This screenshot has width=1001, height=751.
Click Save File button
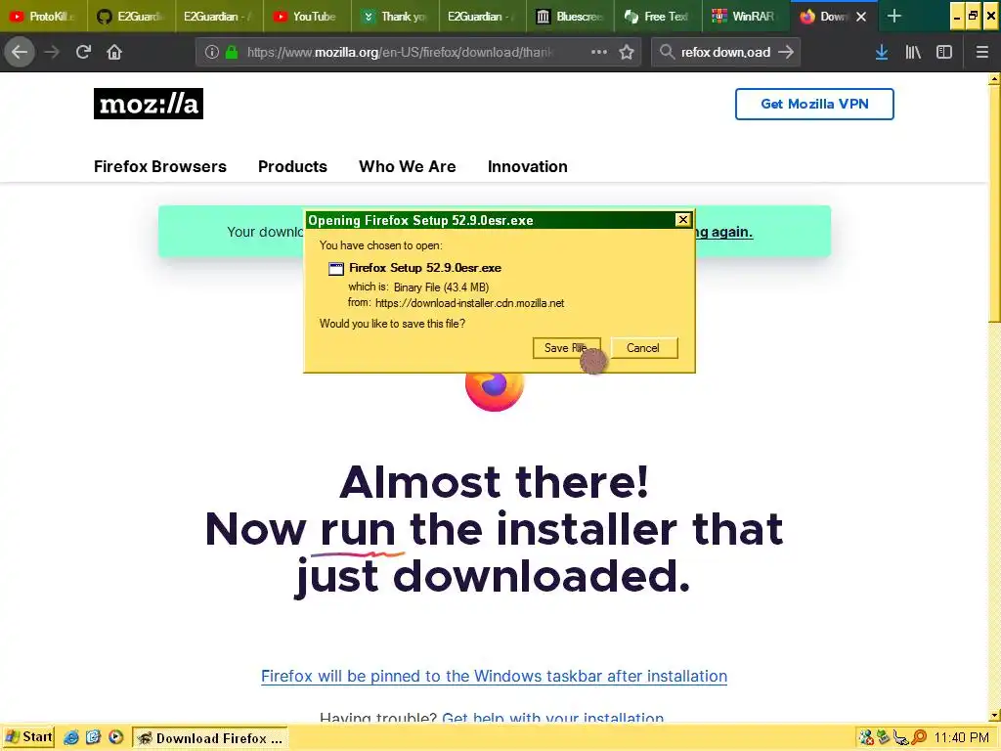pos(566,348)
